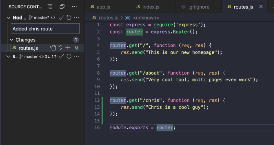Switch to the .gitignore tab
Viewport: 274px width, 145px height.
pos(199,7)
